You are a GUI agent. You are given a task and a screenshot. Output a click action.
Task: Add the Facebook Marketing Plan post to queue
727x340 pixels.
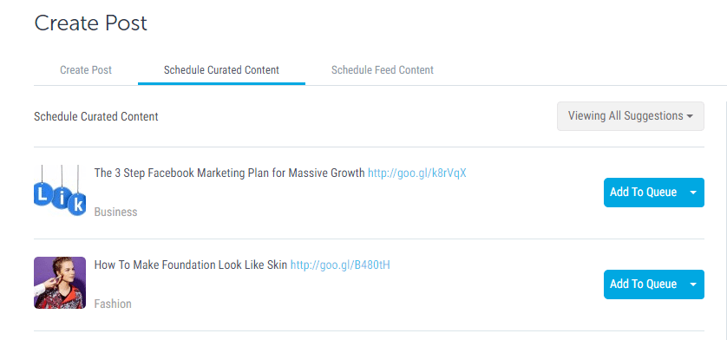click(643, 193)
